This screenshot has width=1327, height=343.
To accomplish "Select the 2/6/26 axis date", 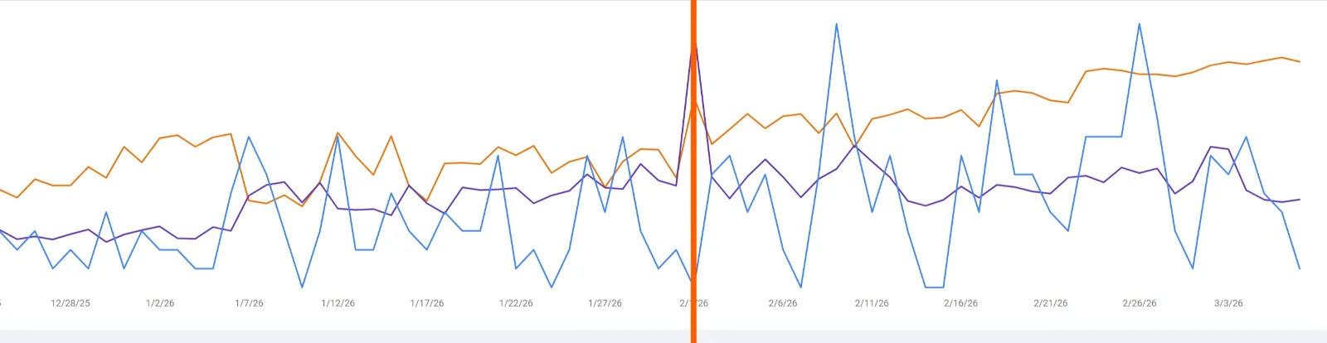I will [x=783, y=303].
